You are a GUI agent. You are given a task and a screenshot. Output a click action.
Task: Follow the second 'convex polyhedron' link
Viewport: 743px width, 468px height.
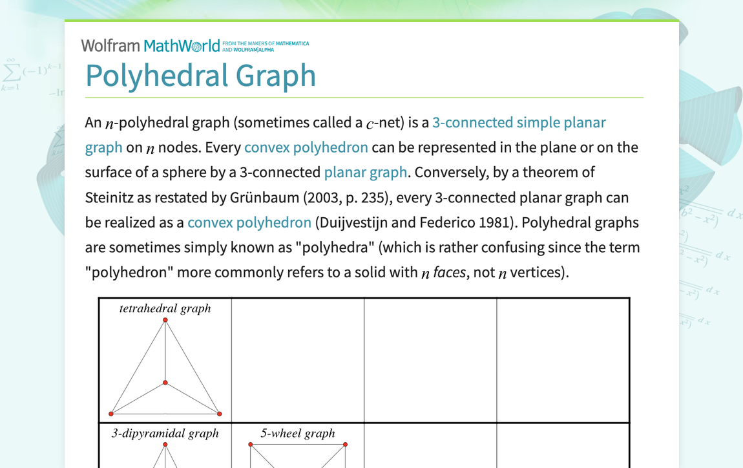pyautogui.click(x=248, y=222)
